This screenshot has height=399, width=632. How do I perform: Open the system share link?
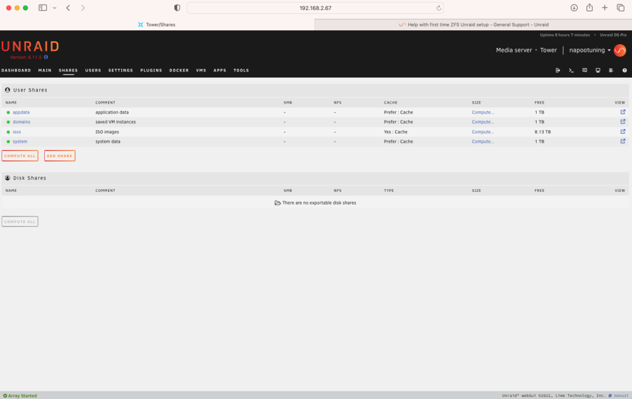[20, 141]
